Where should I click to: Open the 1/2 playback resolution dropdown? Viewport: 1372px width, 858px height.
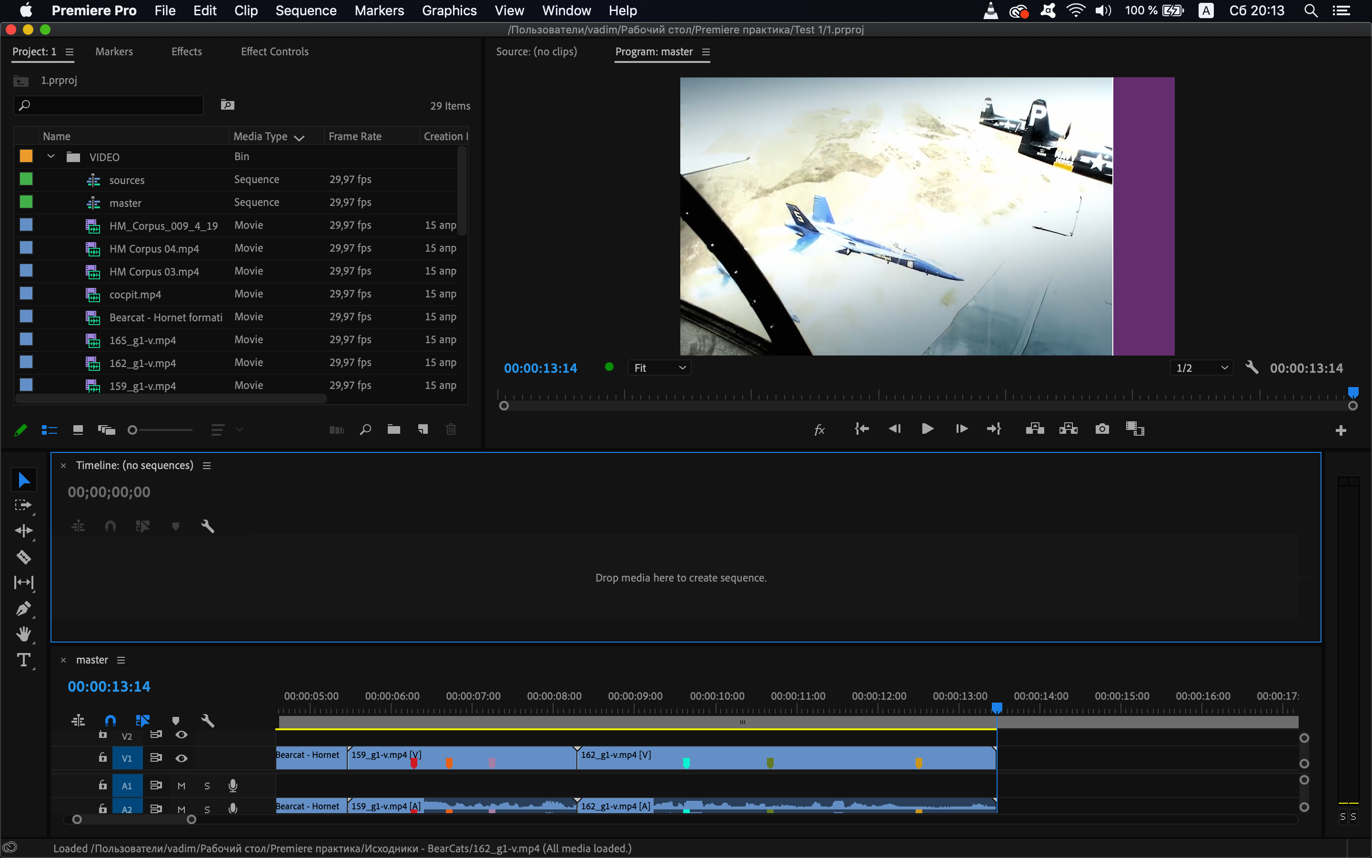tap(1201, 367)
